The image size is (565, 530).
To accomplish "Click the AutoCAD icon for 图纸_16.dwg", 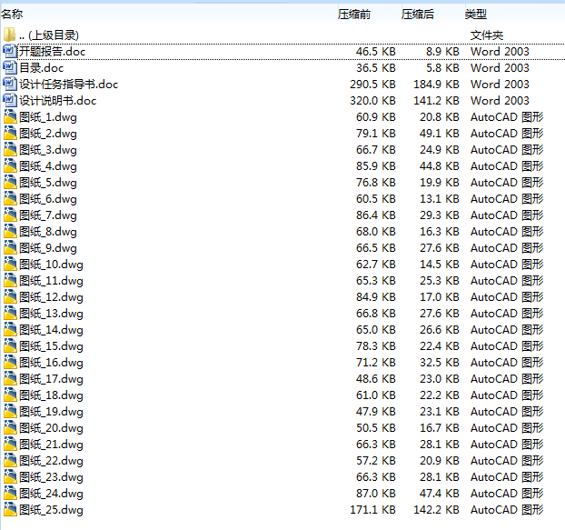I will click(10, 363).
